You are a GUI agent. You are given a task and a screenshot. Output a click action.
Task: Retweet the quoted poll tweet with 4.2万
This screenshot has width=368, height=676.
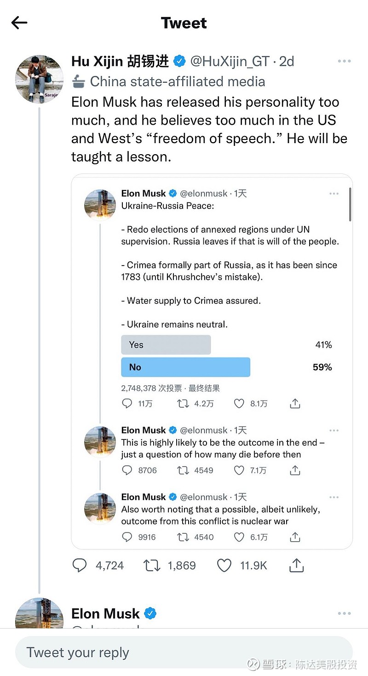(x=183, y=404)
